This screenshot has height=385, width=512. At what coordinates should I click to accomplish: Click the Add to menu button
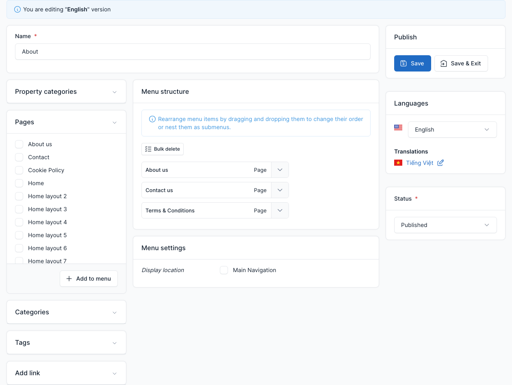[x=89, y=279]
